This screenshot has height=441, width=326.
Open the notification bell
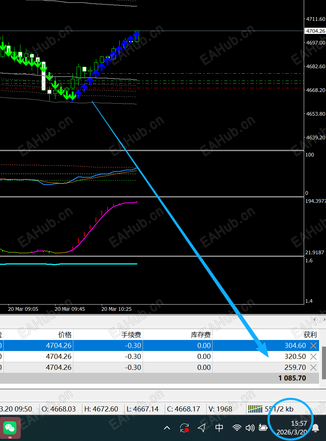pos(315,428)
